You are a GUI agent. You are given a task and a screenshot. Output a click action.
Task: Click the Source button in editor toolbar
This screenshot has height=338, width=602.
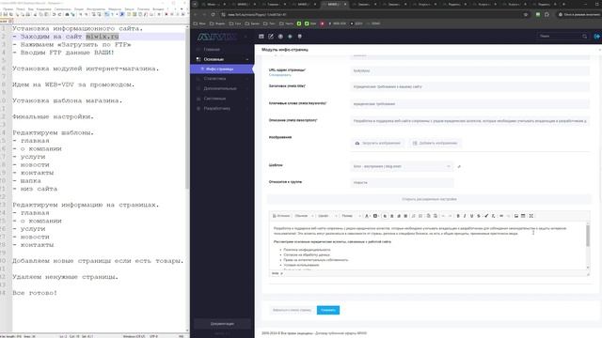[281, 216]
